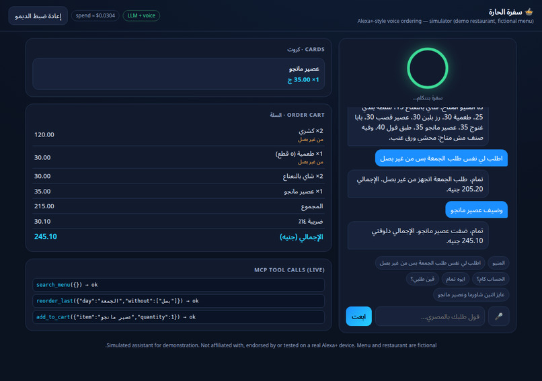Click the سفرة الحارة pot logo icon
Viewport: 542px width, 381px height.
click(529, 11)
